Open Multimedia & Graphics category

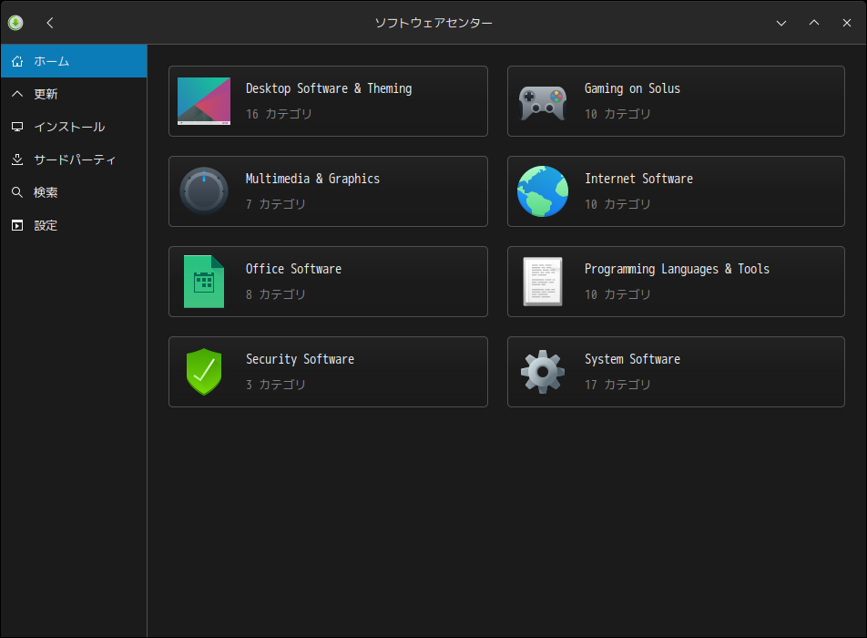(x=329, y=191)
